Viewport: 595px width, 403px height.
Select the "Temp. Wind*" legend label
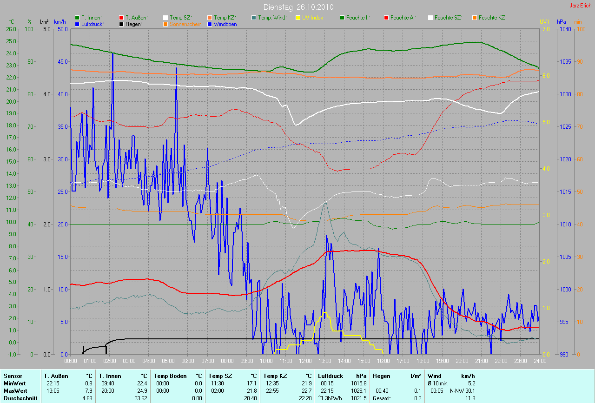(x=272, y=18)
